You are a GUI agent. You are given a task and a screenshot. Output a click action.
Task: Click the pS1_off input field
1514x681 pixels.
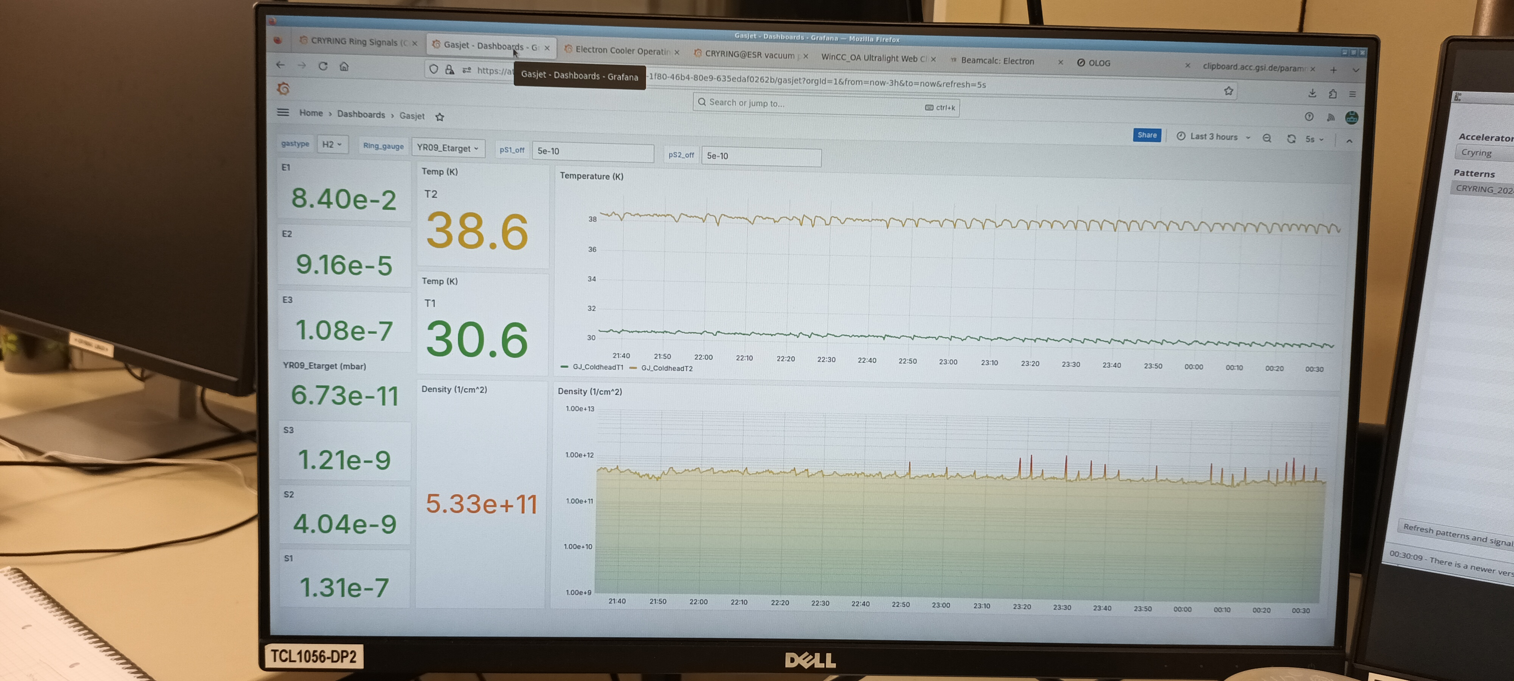tap(592, 152)
